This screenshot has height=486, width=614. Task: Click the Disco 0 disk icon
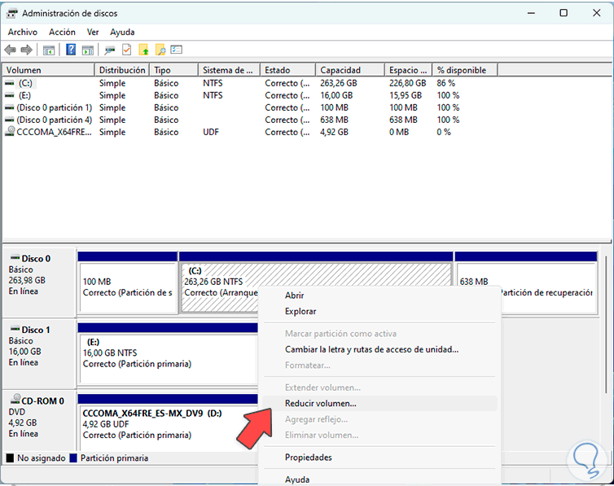15,257
